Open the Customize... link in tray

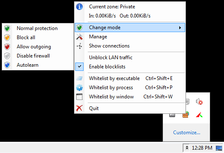click(x=186, y=133)
